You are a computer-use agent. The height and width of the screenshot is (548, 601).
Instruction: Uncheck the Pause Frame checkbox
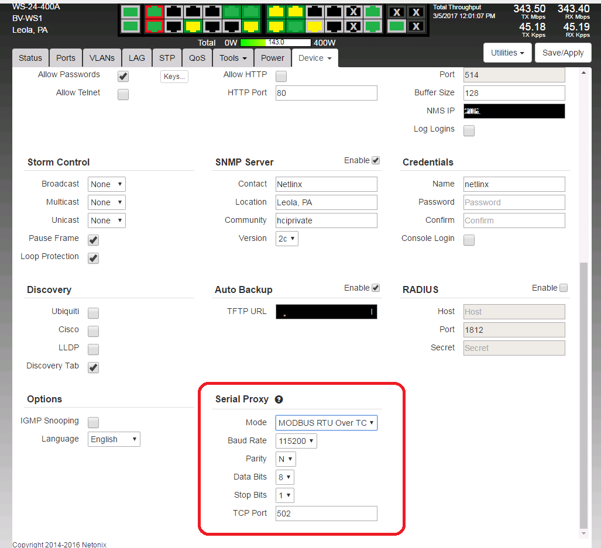click(x=93, y=240)
